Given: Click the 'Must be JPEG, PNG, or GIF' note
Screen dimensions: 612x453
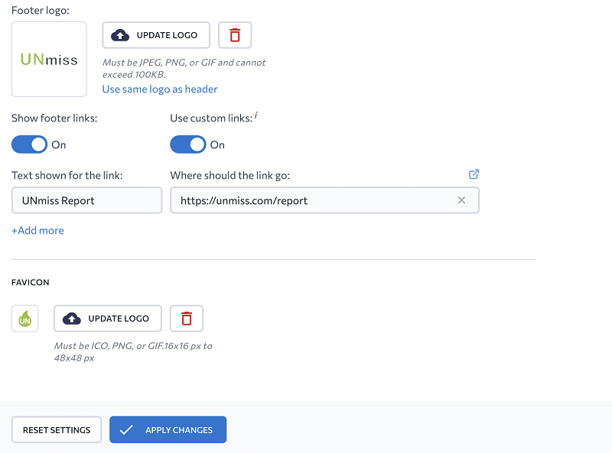Looking at the screenshot, I should pos(184,68).
